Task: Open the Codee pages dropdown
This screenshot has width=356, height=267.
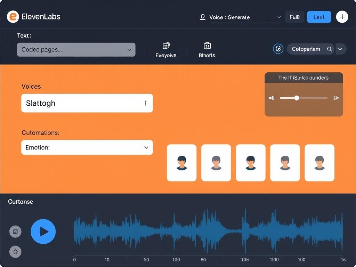Action: (129, 49)
